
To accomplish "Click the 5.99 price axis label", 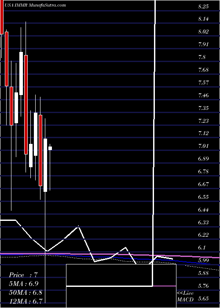I will point(203,260).
